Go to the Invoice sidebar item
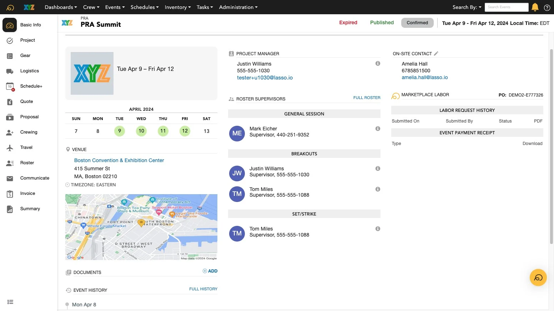Viewport: 554px width, 311px height. pyautogui.click(x=28, y=193)
